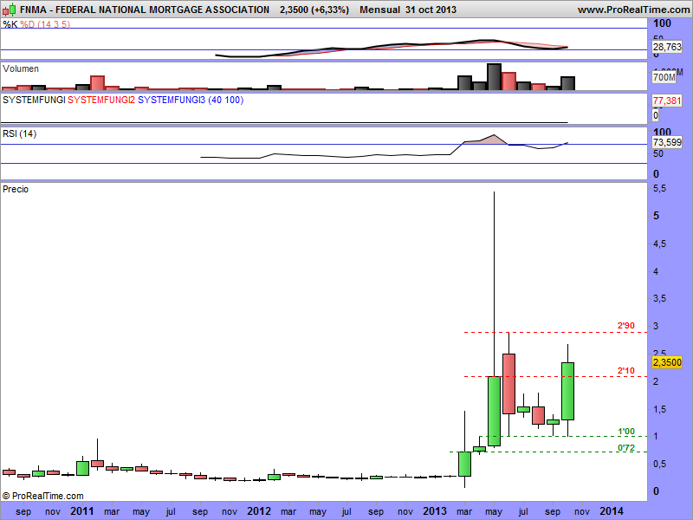Select the red 2'90 resistance label
The image size is (693, 520).
pyautogui.click(x=625, y=326)
